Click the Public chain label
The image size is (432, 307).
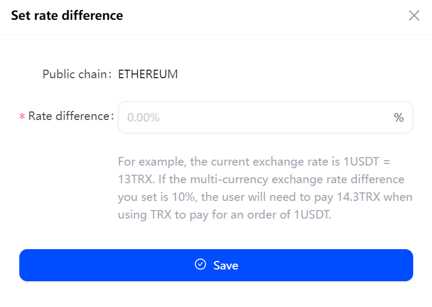(x=76, y=74)
